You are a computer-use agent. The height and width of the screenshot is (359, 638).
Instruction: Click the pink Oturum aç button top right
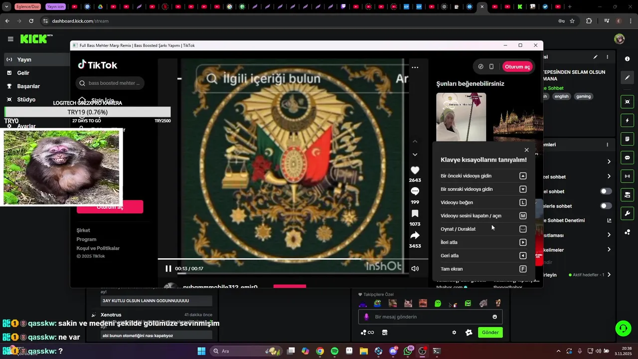(x=517, y=66)
